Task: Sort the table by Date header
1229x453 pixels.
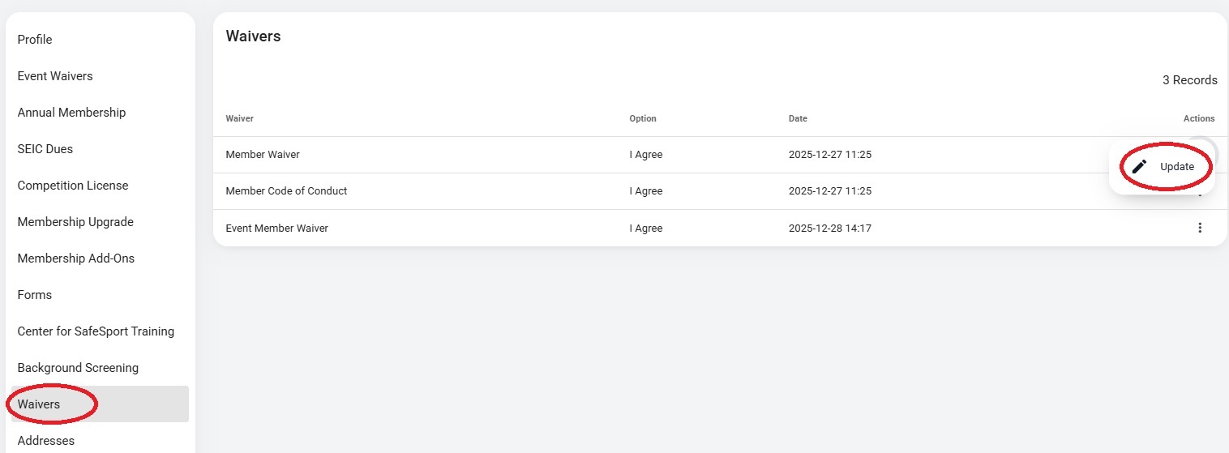Action: point(798,118)
